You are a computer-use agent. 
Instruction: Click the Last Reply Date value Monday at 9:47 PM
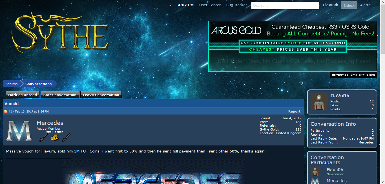(358, 138)
